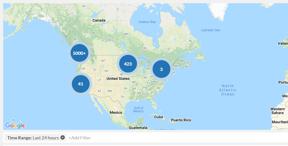Click the North Atlantic Ocean label
Viewport: 288px width, 146px height.
[228, 90]
